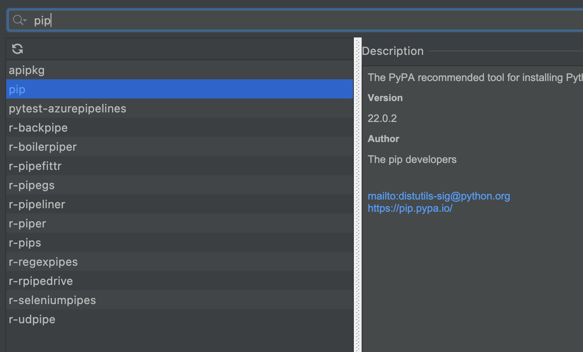
Task: Choose the r-seleniumpipes entry
Action: tap(180, 300)
